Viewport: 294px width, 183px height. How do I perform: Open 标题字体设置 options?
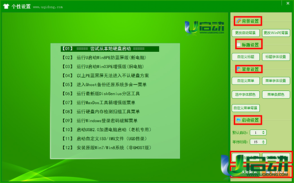[276, 57]
